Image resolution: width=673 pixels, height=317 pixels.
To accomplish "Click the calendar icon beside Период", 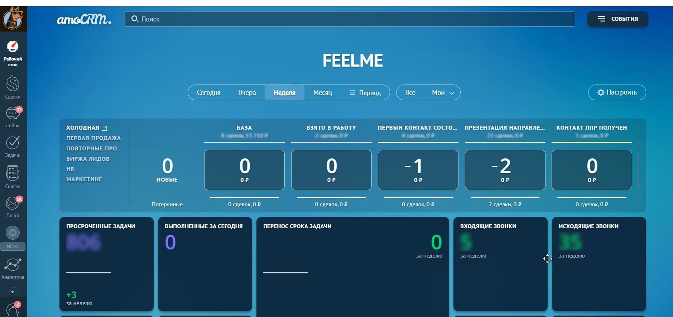I will tap(352, 92).
